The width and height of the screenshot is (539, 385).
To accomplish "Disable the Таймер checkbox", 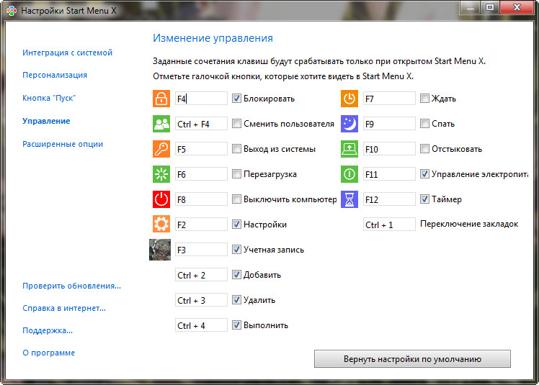I will (424, 199).
